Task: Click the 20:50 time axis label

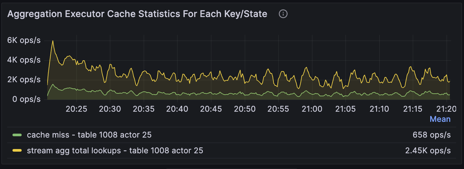Action: pos(245,109)
